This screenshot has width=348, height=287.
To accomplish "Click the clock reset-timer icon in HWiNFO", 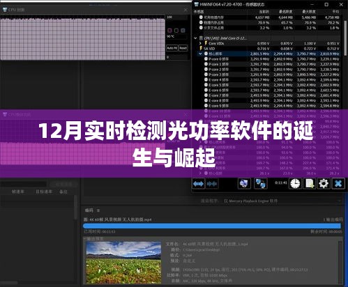I will (x=295, y=184).
